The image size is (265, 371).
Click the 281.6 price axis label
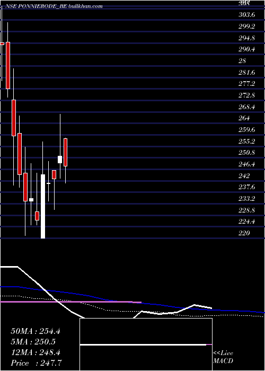246,73
